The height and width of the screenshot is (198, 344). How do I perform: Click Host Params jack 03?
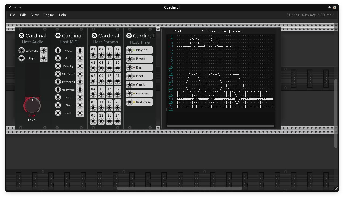(93, 81)
